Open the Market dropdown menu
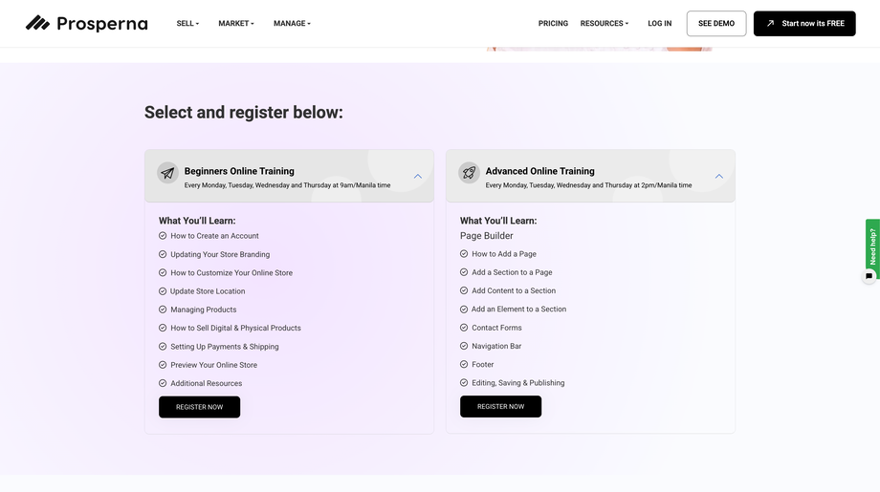 236,23
